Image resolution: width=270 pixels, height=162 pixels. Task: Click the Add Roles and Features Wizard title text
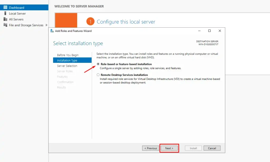[73, 31]
